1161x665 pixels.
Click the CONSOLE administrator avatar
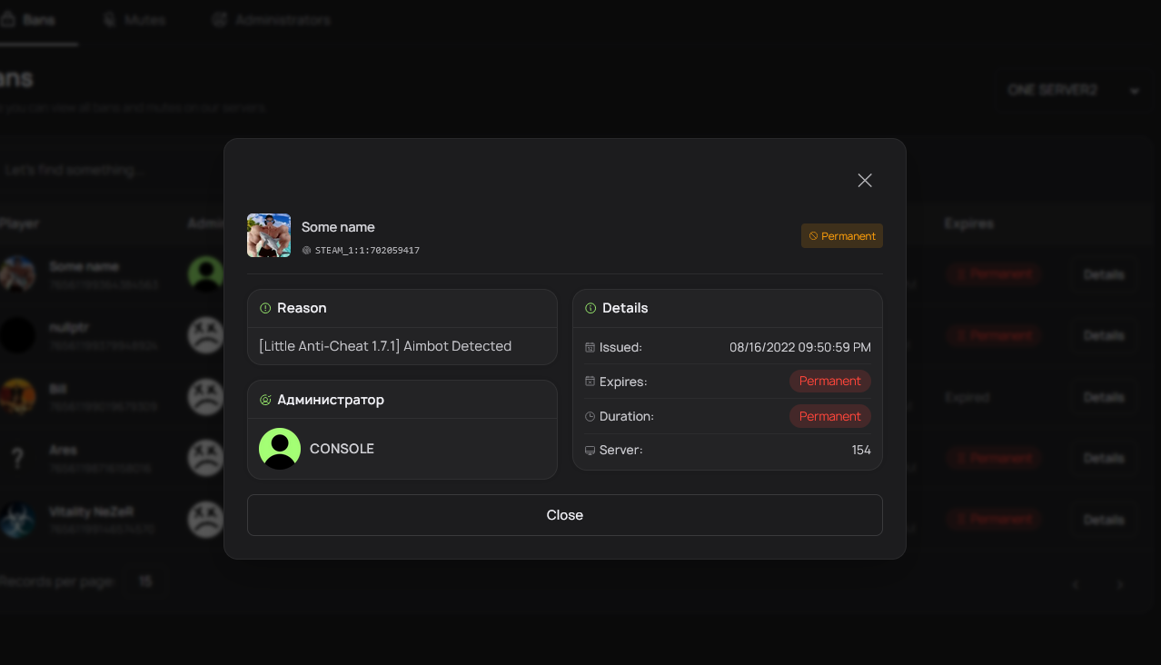(x=279, y=448)
